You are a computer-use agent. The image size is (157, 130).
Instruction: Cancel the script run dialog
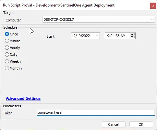pyautogui.click(x=114, y=124)
